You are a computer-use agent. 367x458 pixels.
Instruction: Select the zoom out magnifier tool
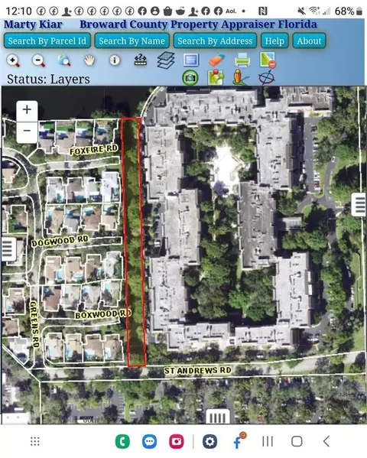click(38, 60)
